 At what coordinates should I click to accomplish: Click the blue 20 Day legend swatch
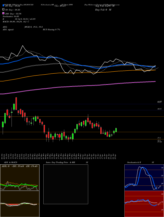click(3, 6)
